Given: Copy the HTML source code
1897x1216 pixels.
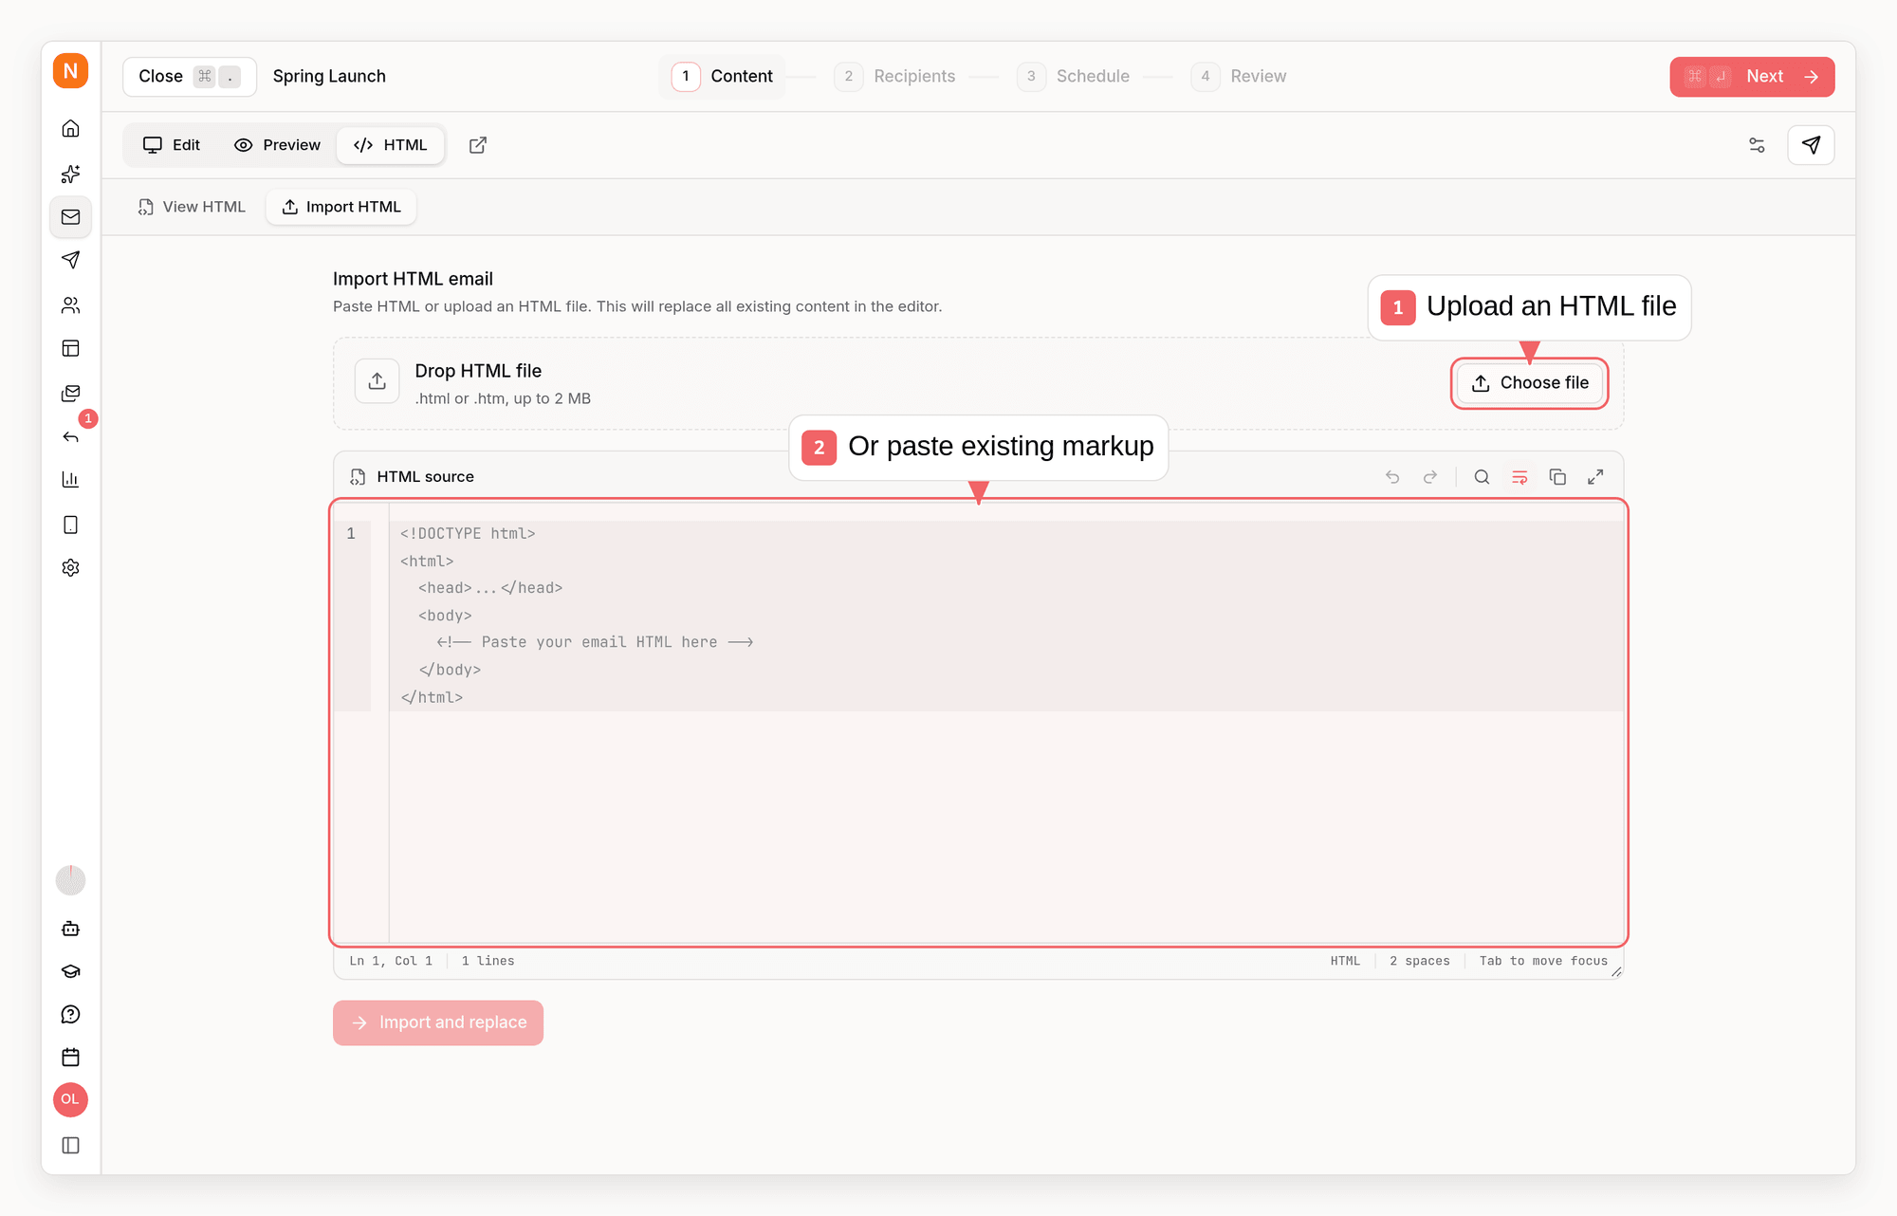Looking at the screenshot, I should point(1557,477).
